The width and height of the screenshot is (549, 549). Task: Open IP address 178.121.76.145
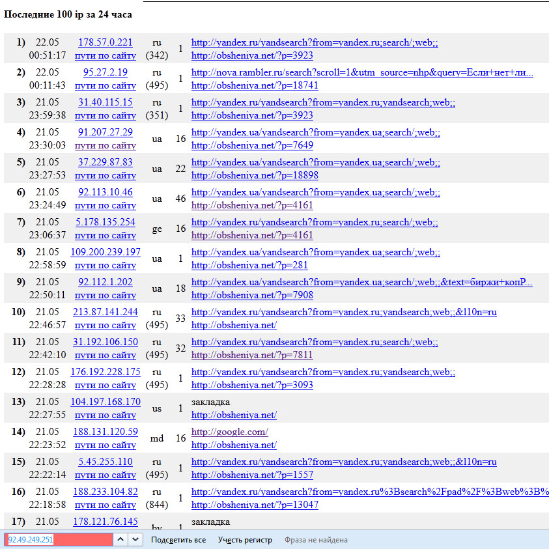coord(106,522)
